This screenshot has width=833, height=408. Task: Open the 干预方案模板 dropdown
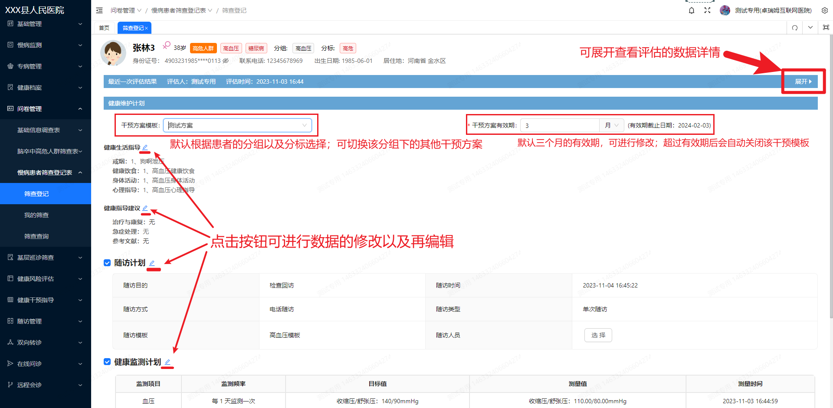click(x=237, y=125)
